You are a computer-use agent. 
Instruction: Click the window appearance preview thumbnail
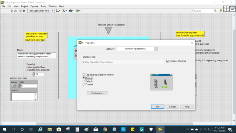click(x=162, y=82)
